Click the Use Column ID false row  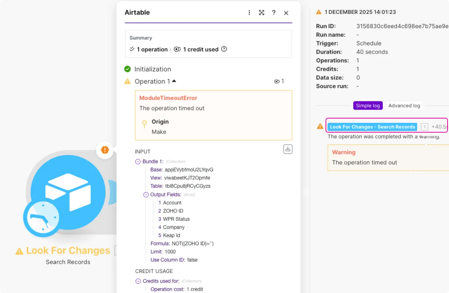tap(174, 260)
